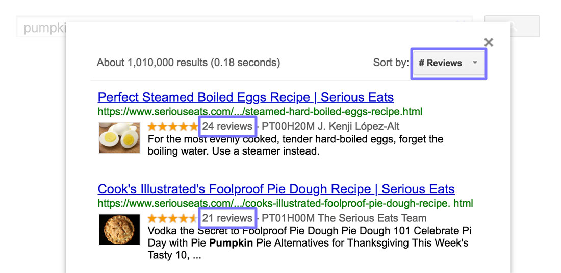Open the '# Reviews' sort dropdown

(448, 63)
